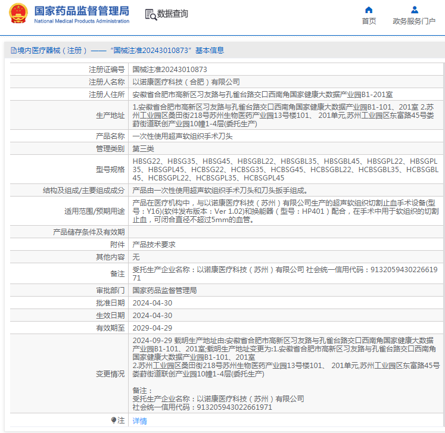The image size is (445, 433).
Task: Click the 适用范围/预期用途 row label
Action: [95, 211]
